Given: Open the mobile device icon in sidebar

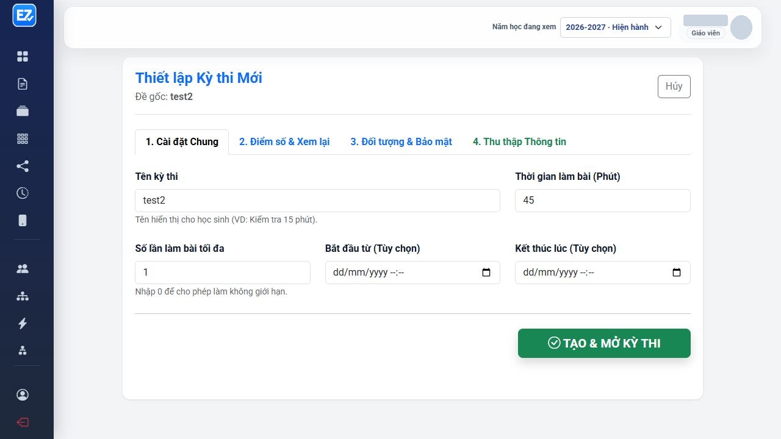Looking at the screenshot, I should [23, 221].
